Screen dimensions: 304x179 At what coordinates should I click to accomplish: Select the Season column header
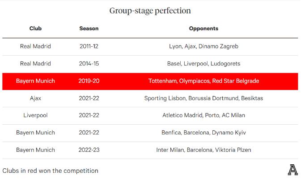tap(89, 28)
